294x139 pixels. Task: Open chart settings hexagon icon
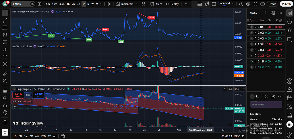248,4
